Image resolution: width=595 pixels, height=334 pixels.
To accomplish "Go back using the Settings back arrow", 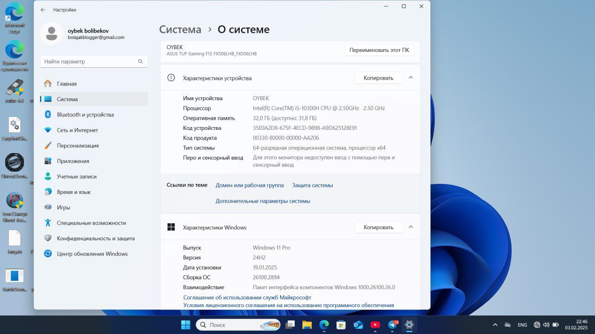I will tap(43, 10).
